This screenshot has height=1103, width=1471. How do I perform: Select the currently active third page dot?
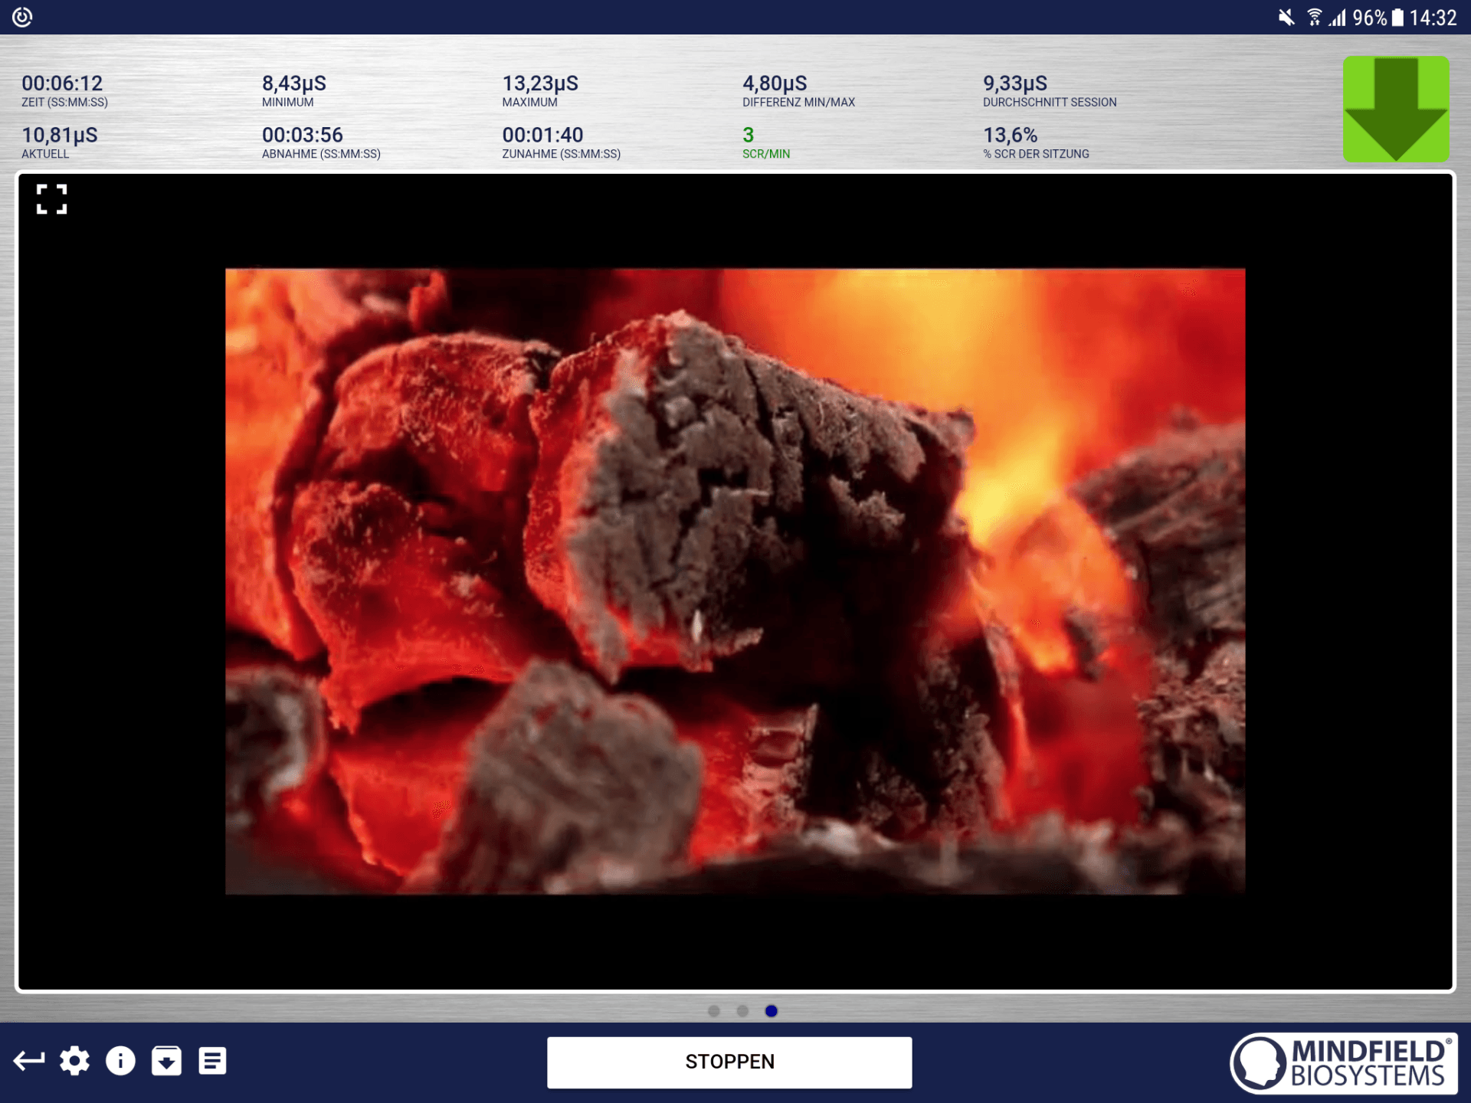pyautogui.click(x=771, y=1011)
